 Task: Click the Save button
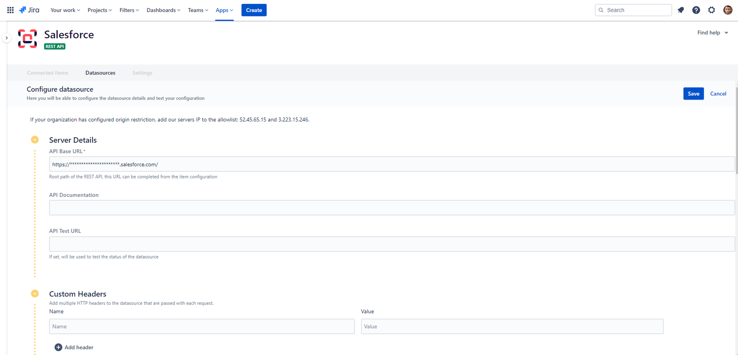click(693, 94)
